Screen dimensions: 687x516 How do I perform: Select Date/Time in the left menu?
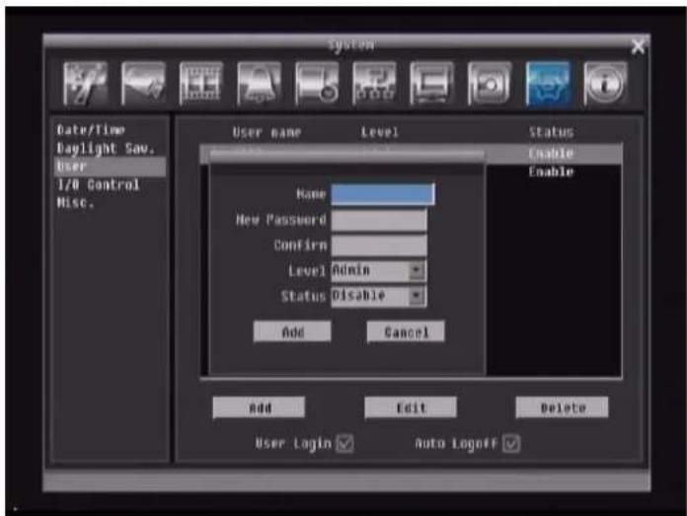coord(91,130)
